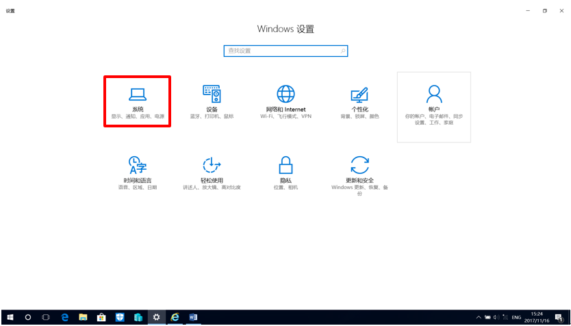Click the magnifier icon in search box
This screenshot has height=326, width=571.
[343, 51]
